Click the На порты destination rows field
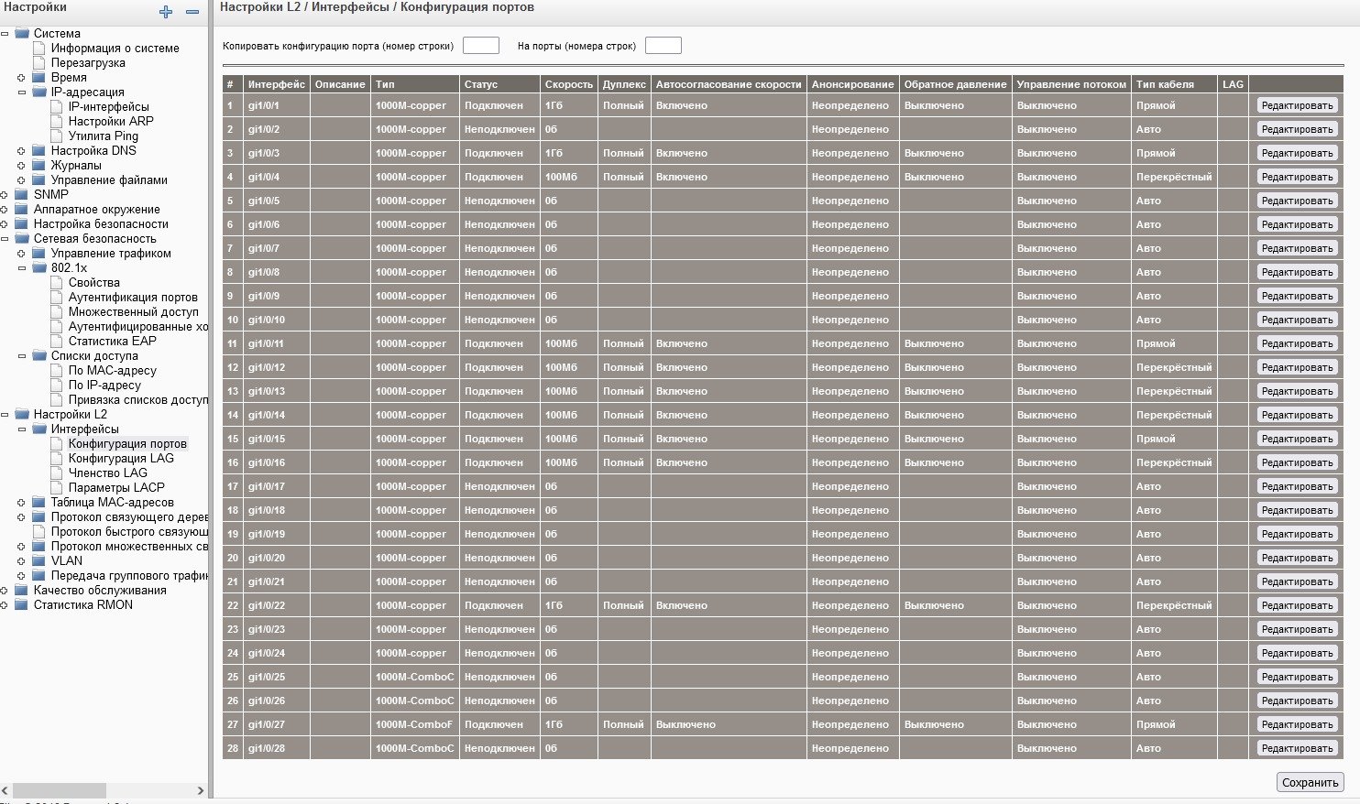1360x804 pixels. pos(664,46)
